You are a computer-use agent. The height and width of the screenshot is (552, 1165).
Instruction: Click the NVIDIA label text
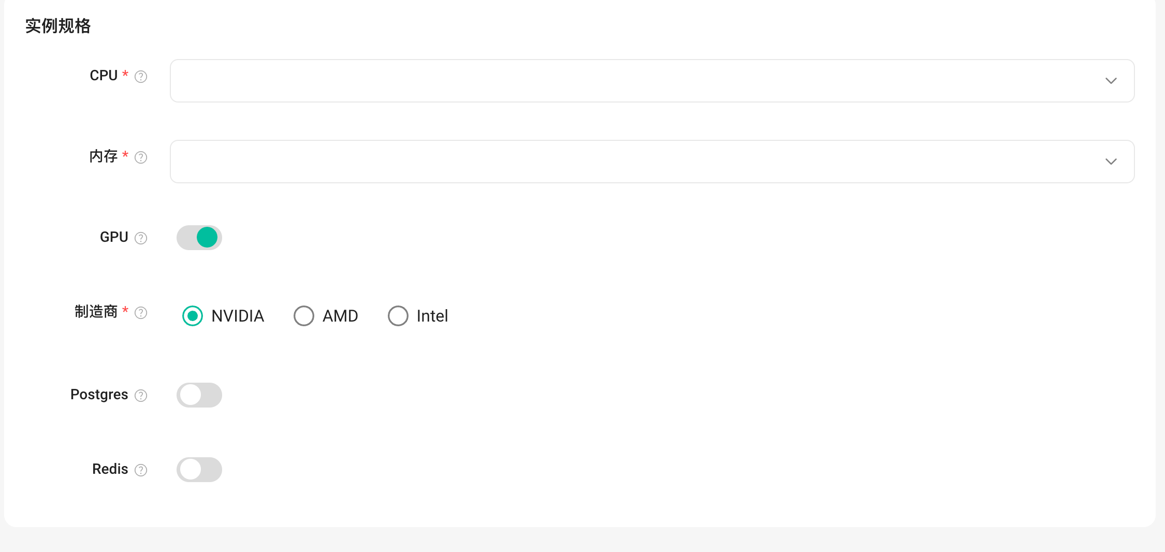(238, 316)
